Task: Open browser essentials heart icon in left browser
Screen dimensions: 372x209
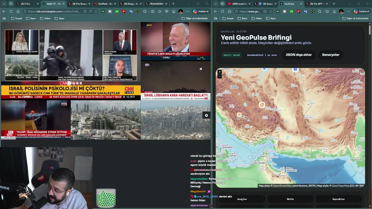Action: (167, 11)
